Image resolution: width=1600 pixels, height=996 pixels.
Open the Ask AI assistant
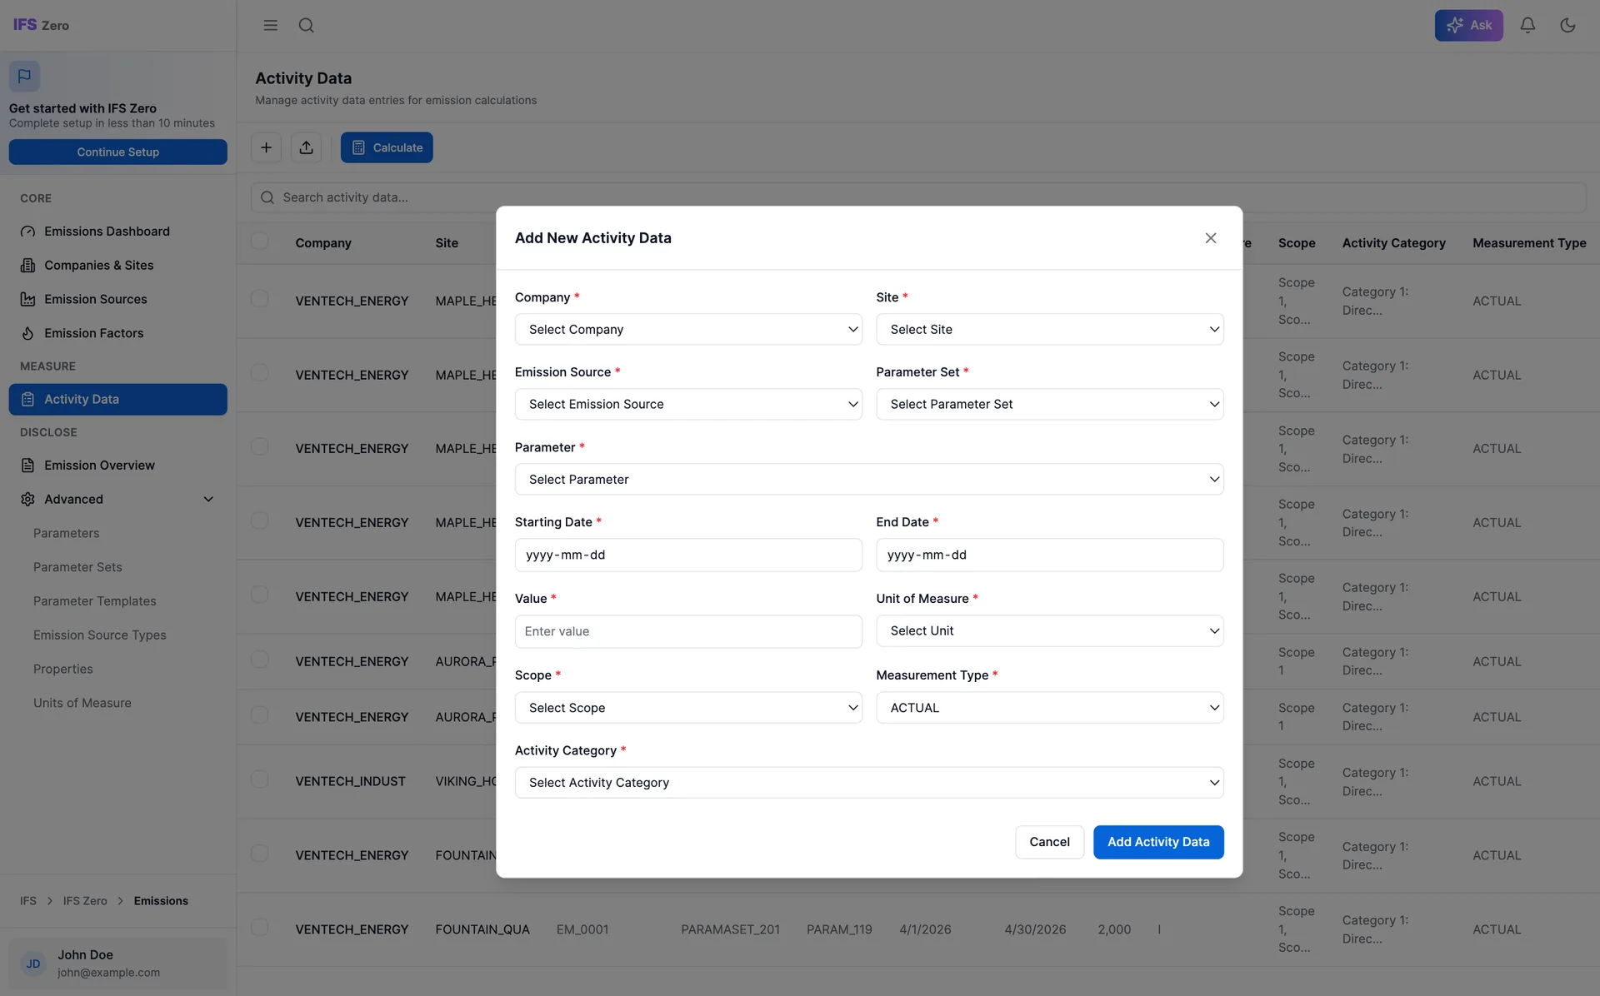click(x=1469, y=25)
